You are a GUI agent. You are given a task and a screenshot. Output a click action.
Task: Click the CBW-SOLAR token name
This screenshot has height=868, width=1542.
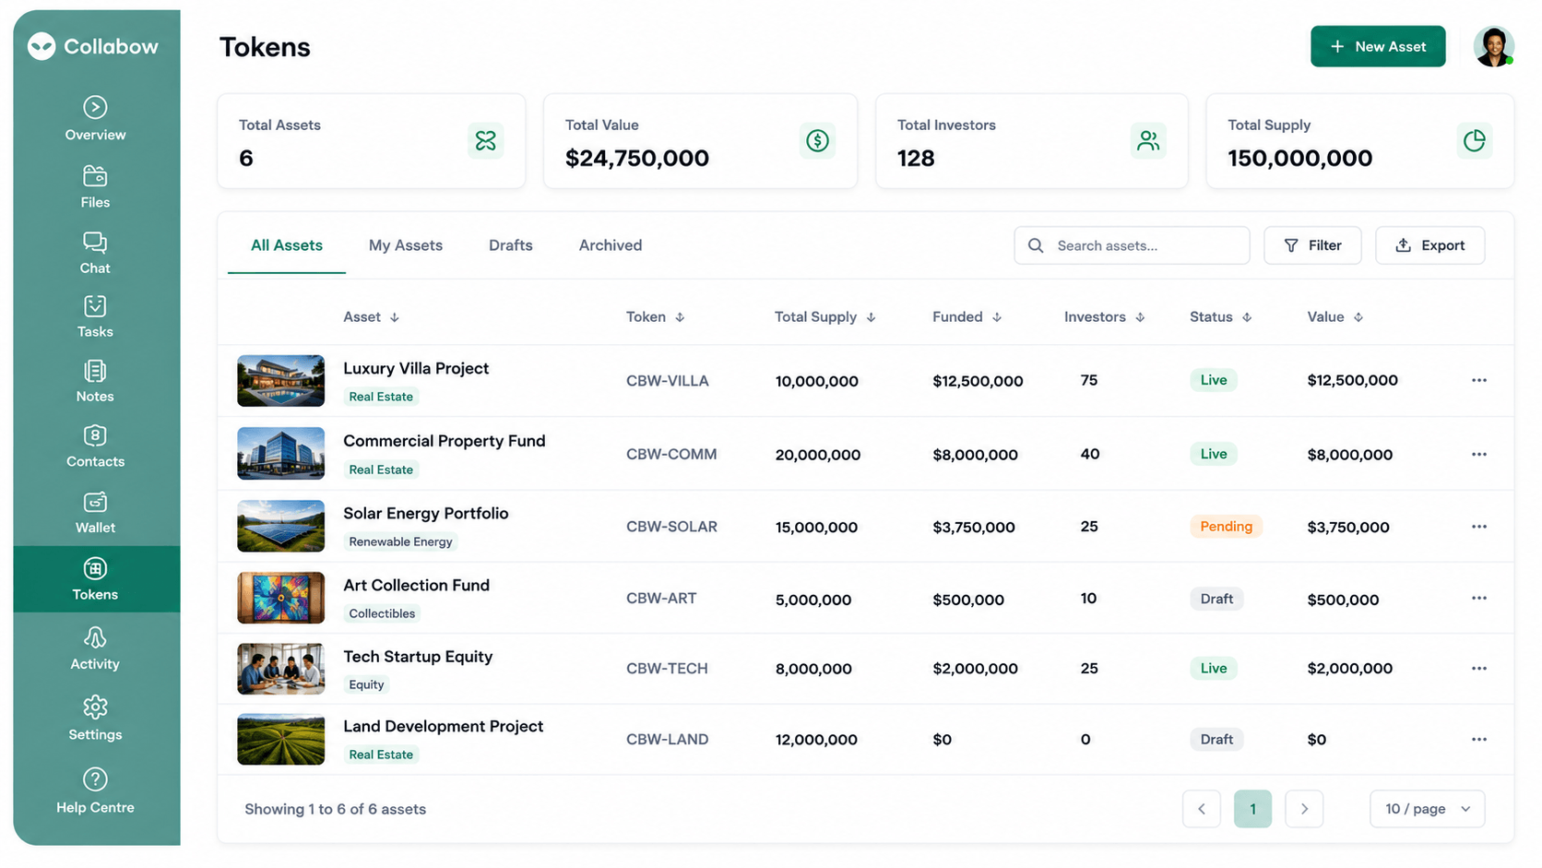pos(671,527)
